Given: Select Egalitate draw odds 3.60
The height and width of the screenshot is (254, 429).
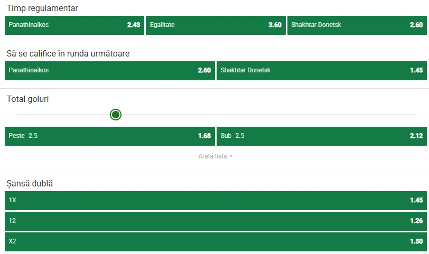Looking at the screenshot, I should point(216,25).
